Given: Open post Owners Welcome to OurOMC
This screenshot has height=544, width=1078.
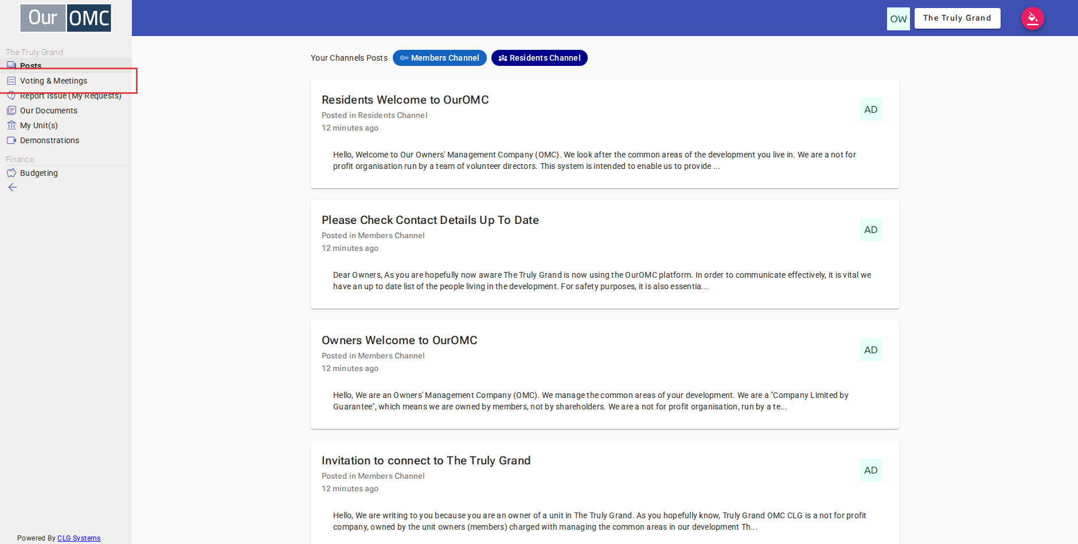Looking at the screenshot, I should click(399, 340).
